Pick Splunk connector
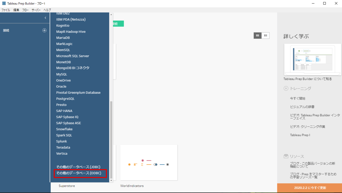This screenshot has width=342, height=193. tap(62, 141)
